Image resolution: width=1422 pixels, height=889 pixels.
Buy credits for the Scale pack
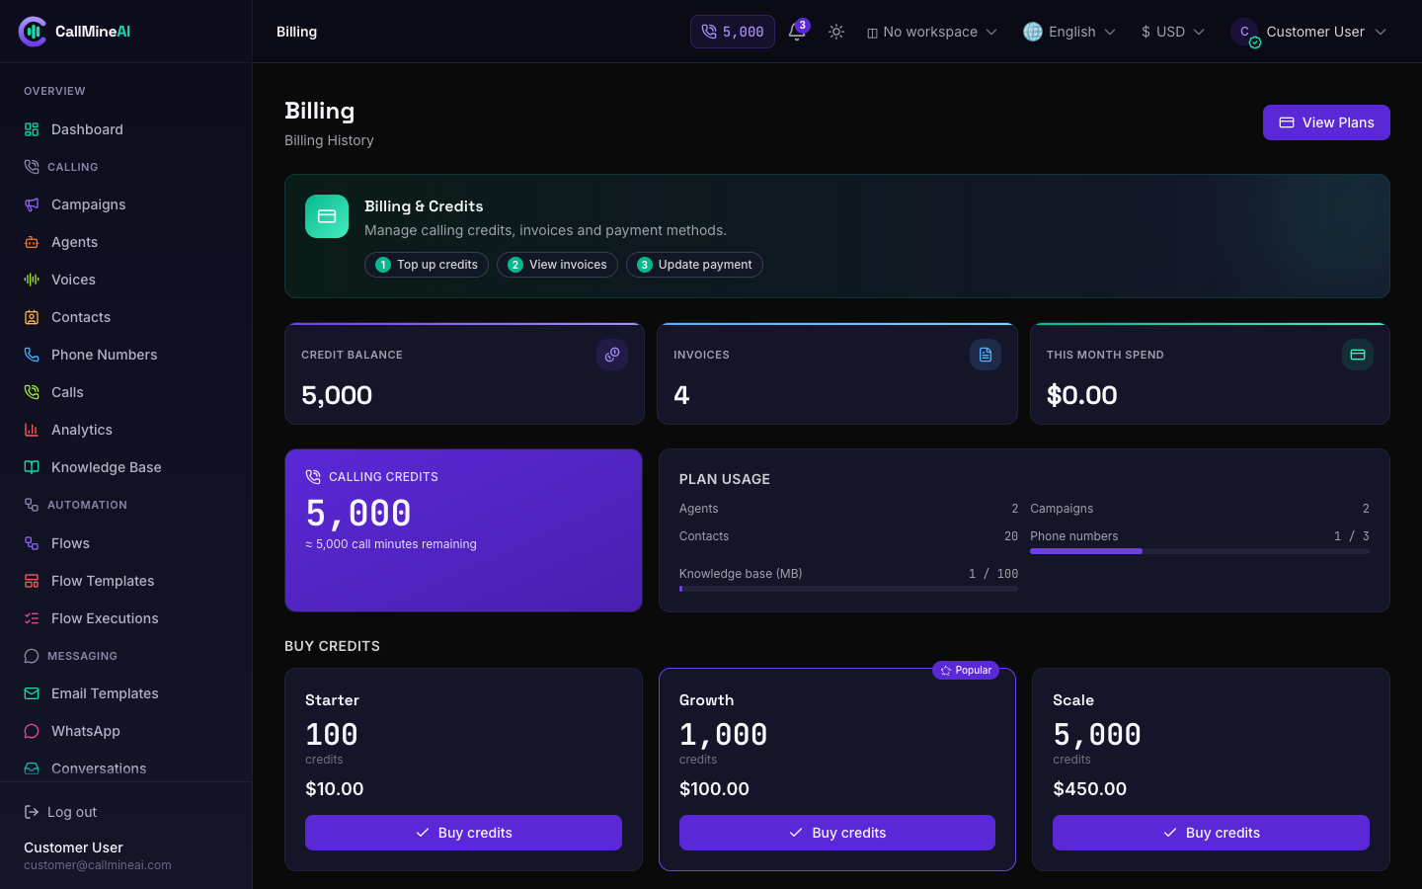pyautogui.click(x=1211, y=833)
